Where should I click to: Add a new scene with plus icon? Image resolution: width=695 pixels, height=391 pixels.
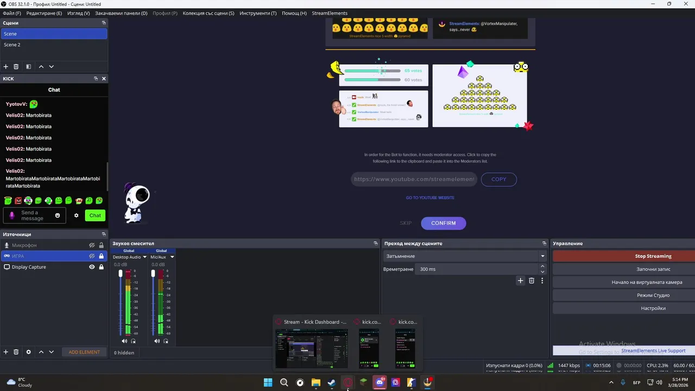click(x=6, y=67)
